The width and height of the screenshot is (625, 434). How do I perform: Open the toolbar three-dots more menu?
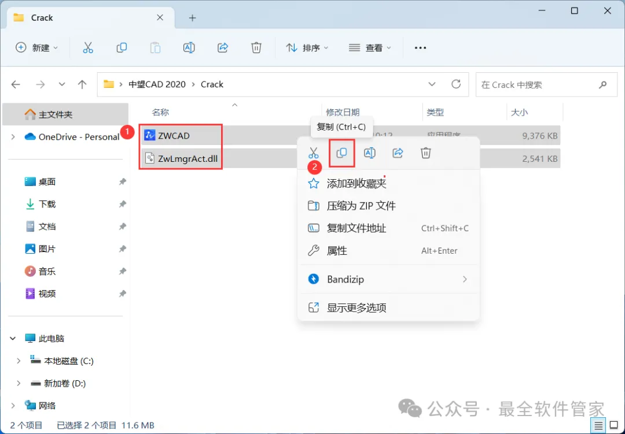pos(421,48)
